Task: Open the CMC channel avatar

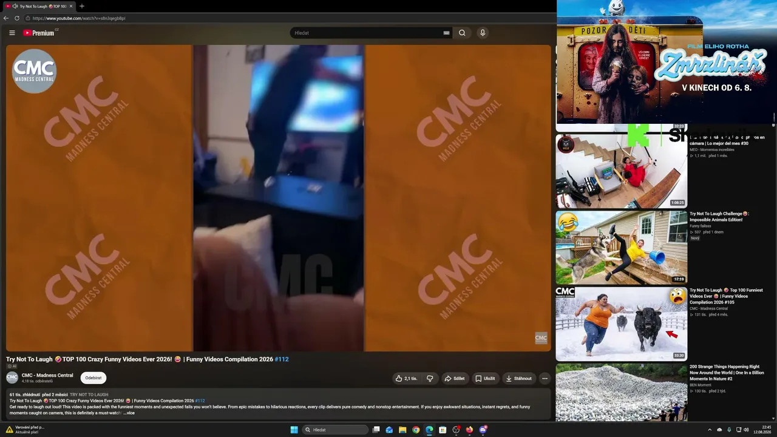Action: [12, 378]
